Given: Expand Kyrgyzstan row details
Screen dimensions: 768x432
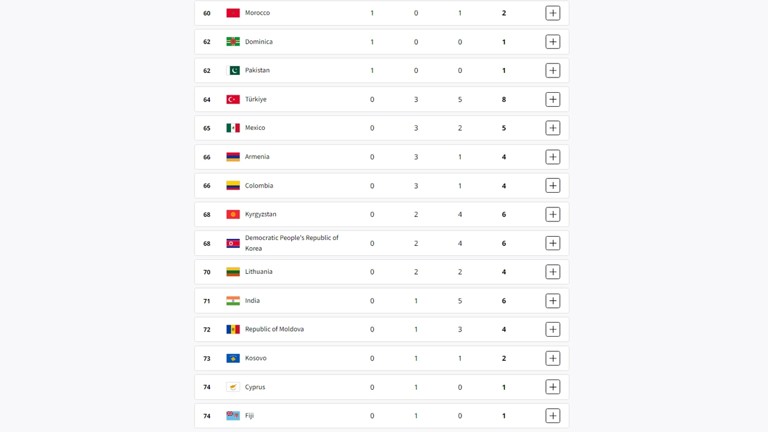Looking at the screenshot, I should point(552,214).
